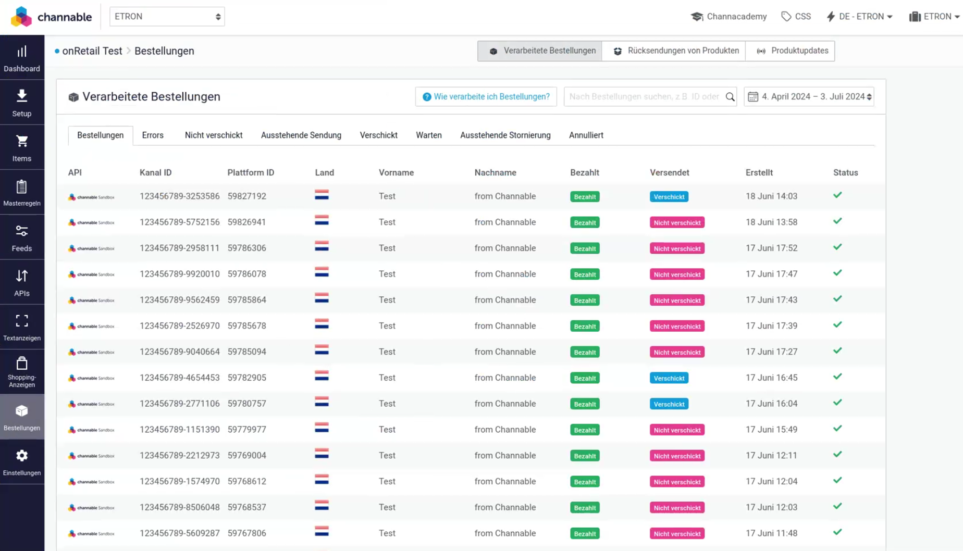Go to Items cart icon
The height and width of the screenshot is (551, 963).
pos(22,147)
